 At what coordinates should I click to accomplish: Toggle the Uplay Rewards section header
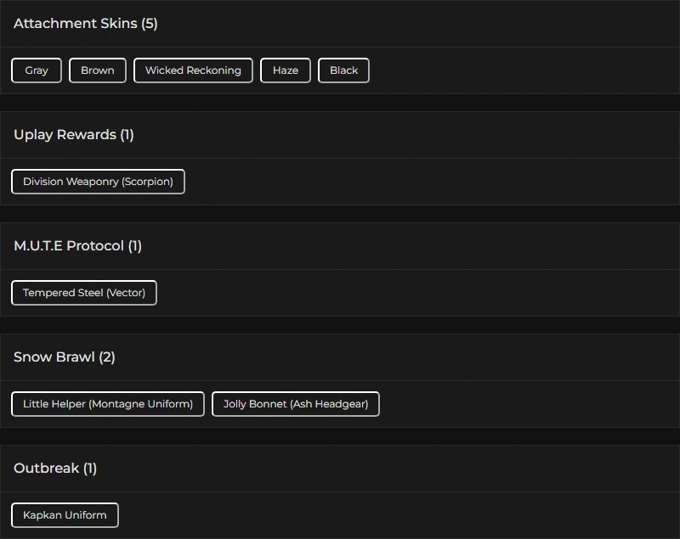pyautogui.click(x=65, y=135)
